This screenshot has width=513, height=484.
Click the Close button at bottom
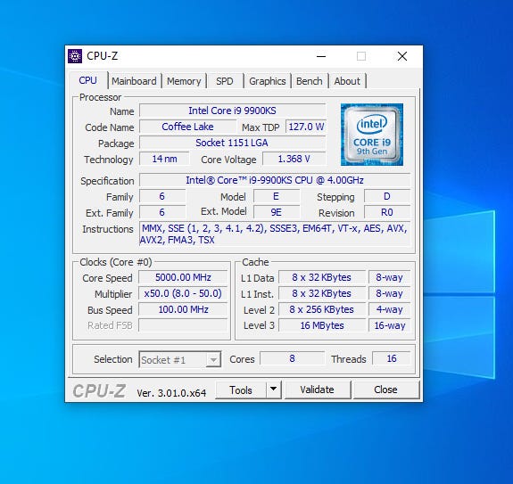(x=385, y=390)
